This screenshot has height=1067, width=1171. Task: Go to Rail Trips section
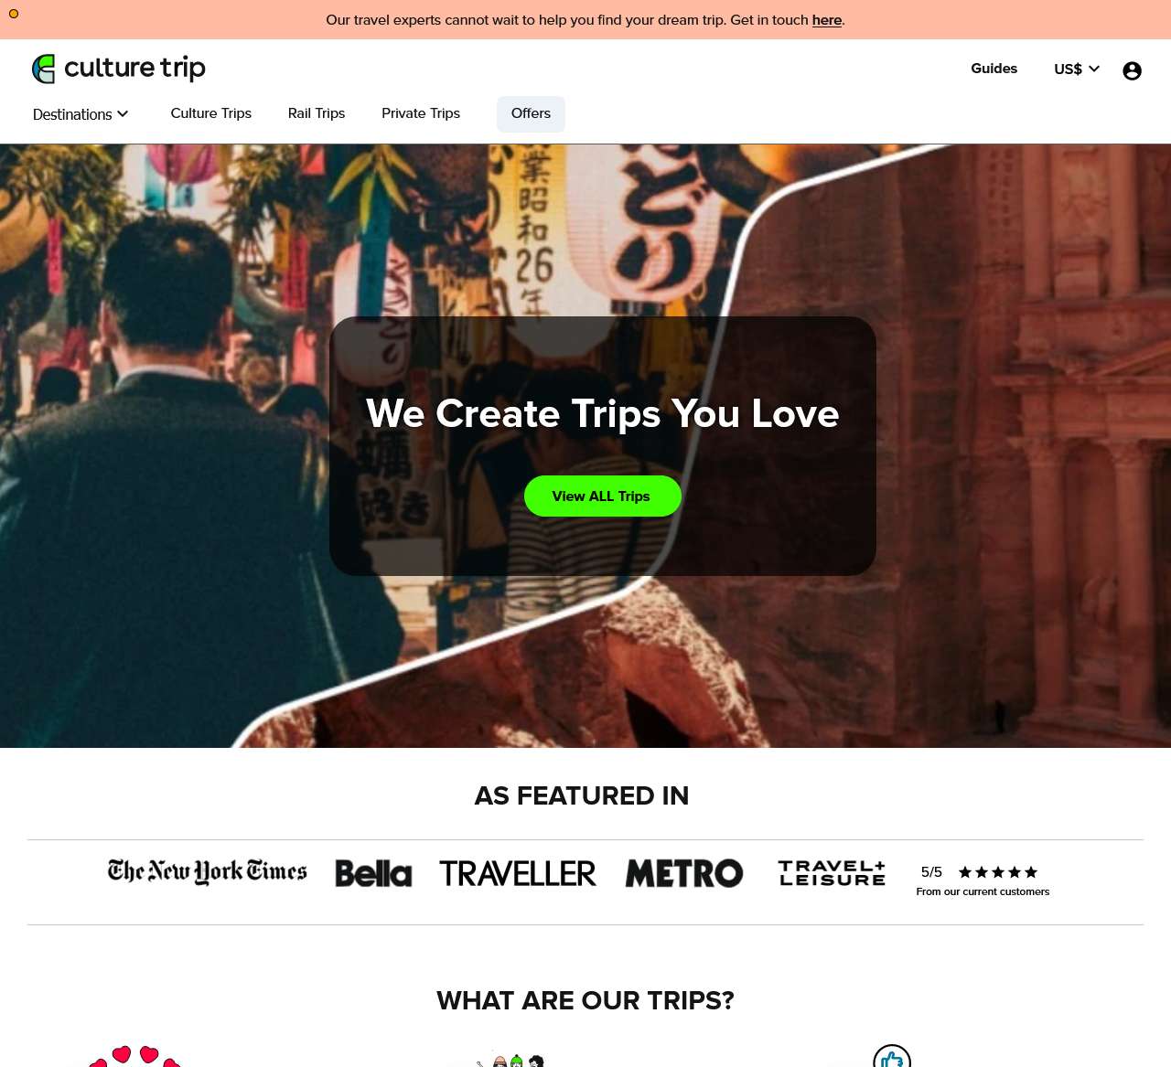tap(317, 113)
